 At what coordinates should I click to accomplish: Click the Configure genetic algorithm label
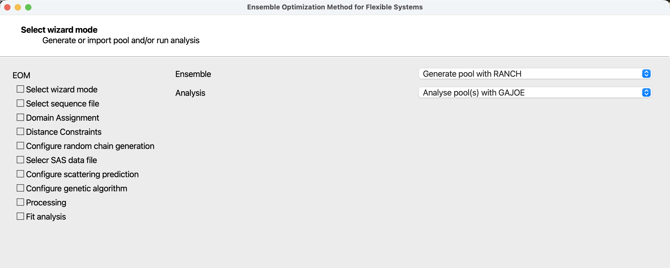pos(77,188)
